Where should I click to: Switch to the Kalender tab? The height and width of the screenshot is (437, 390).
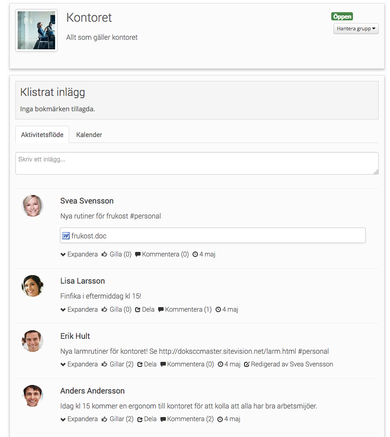tap(89, 135)
